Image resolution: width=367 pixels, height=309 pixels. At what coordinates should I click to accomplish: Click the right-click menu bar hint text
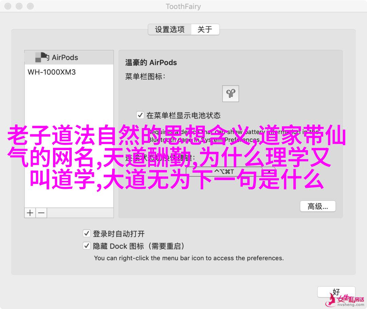pos(189,258)
